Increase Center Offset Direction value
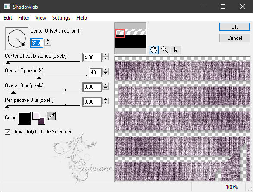The height and width of the screenshot is (192, 253). point(48,40)
